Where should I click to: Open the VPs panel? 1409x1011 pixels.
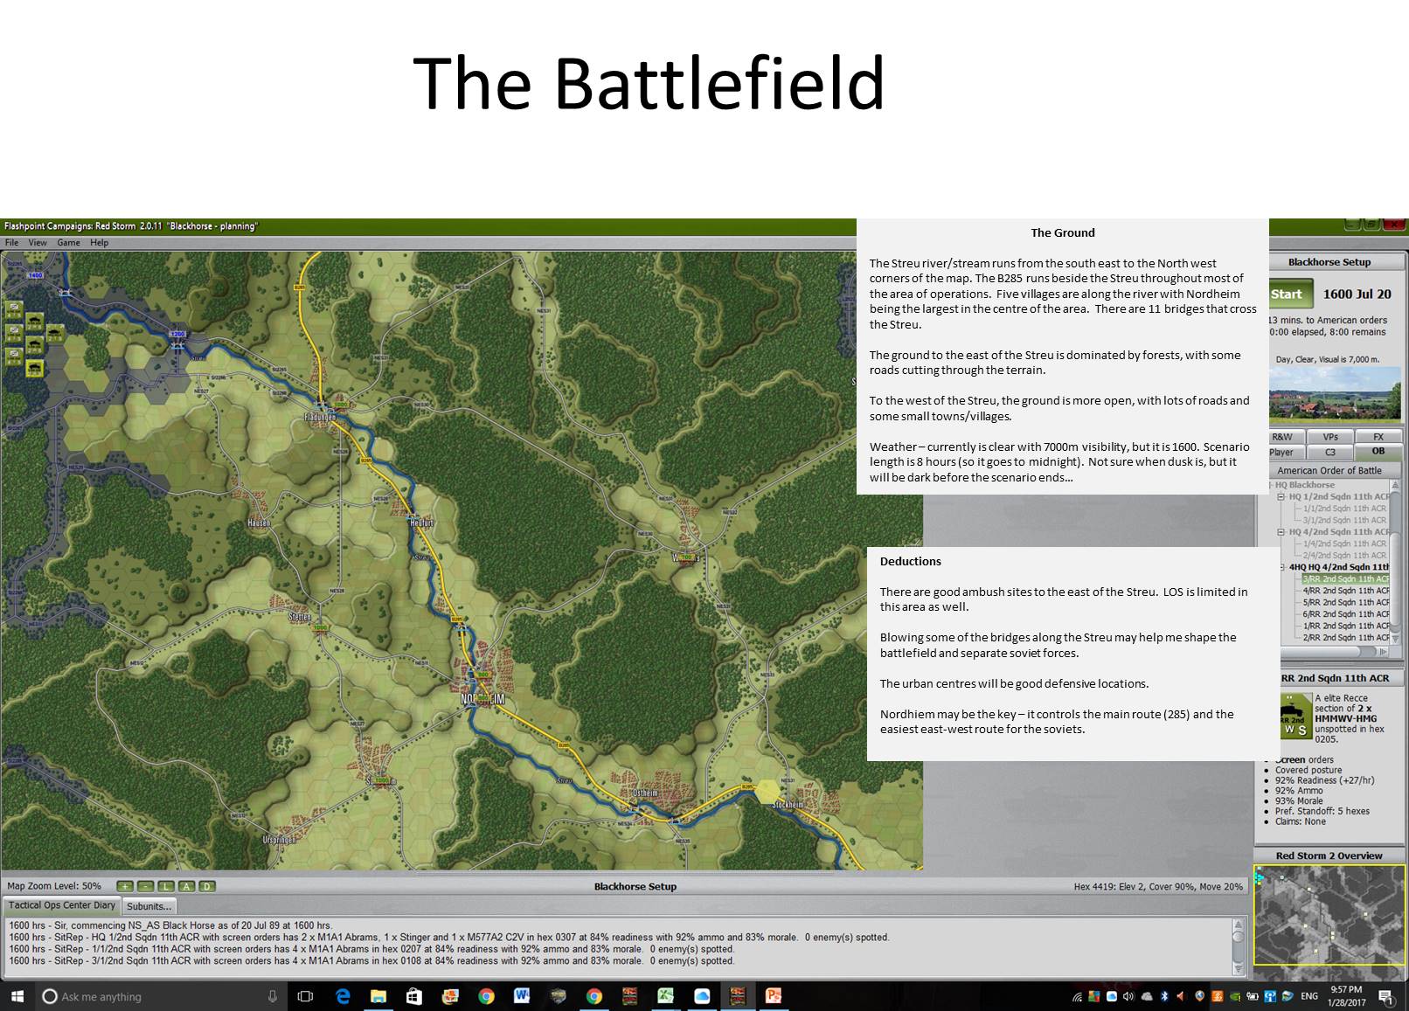point(1330,437)
